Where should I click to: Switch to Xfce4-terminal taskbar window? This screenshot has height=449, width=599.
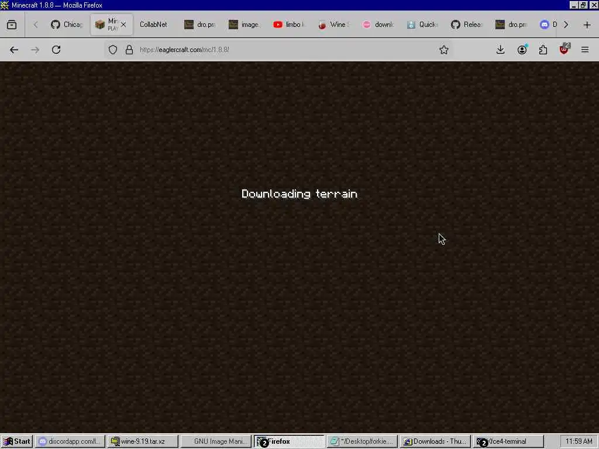508,441
